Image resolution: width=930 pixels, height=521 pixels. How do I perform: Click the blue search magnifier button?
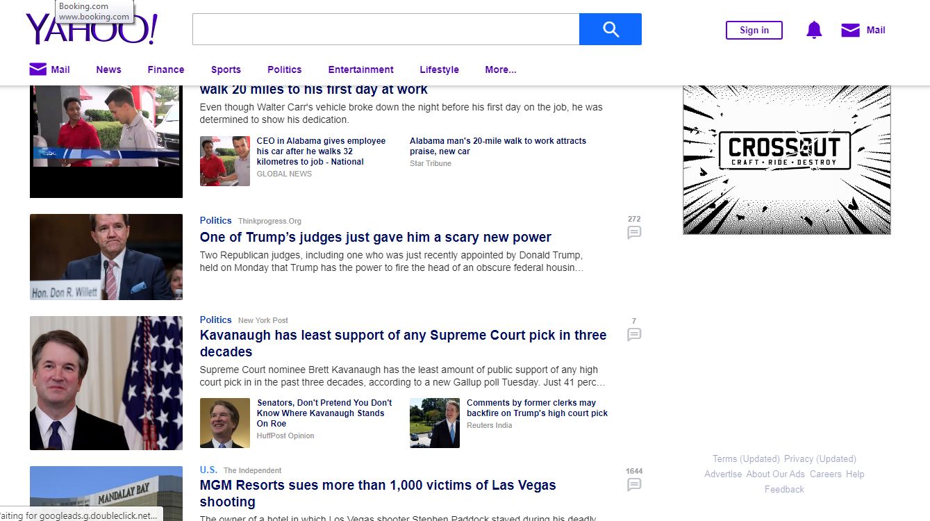coord(610,29)
